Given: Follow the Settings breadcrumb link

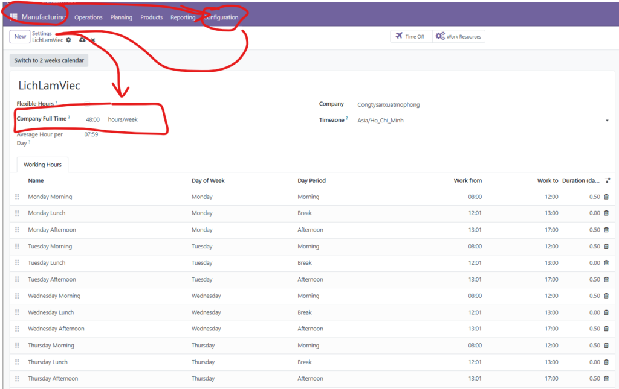Looking at the screenshot, I should point(42,33).
